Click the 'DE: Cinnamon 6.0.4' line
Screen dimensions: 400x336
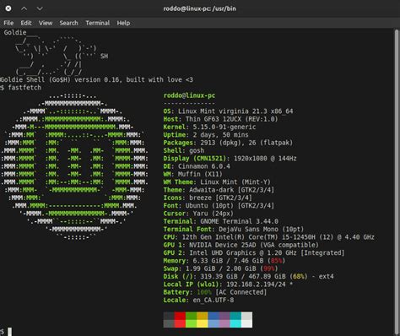coord(197,166)
